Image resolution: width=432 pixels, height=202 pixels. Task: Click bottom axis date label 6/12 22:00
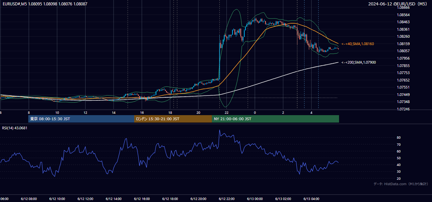(227, 199)
